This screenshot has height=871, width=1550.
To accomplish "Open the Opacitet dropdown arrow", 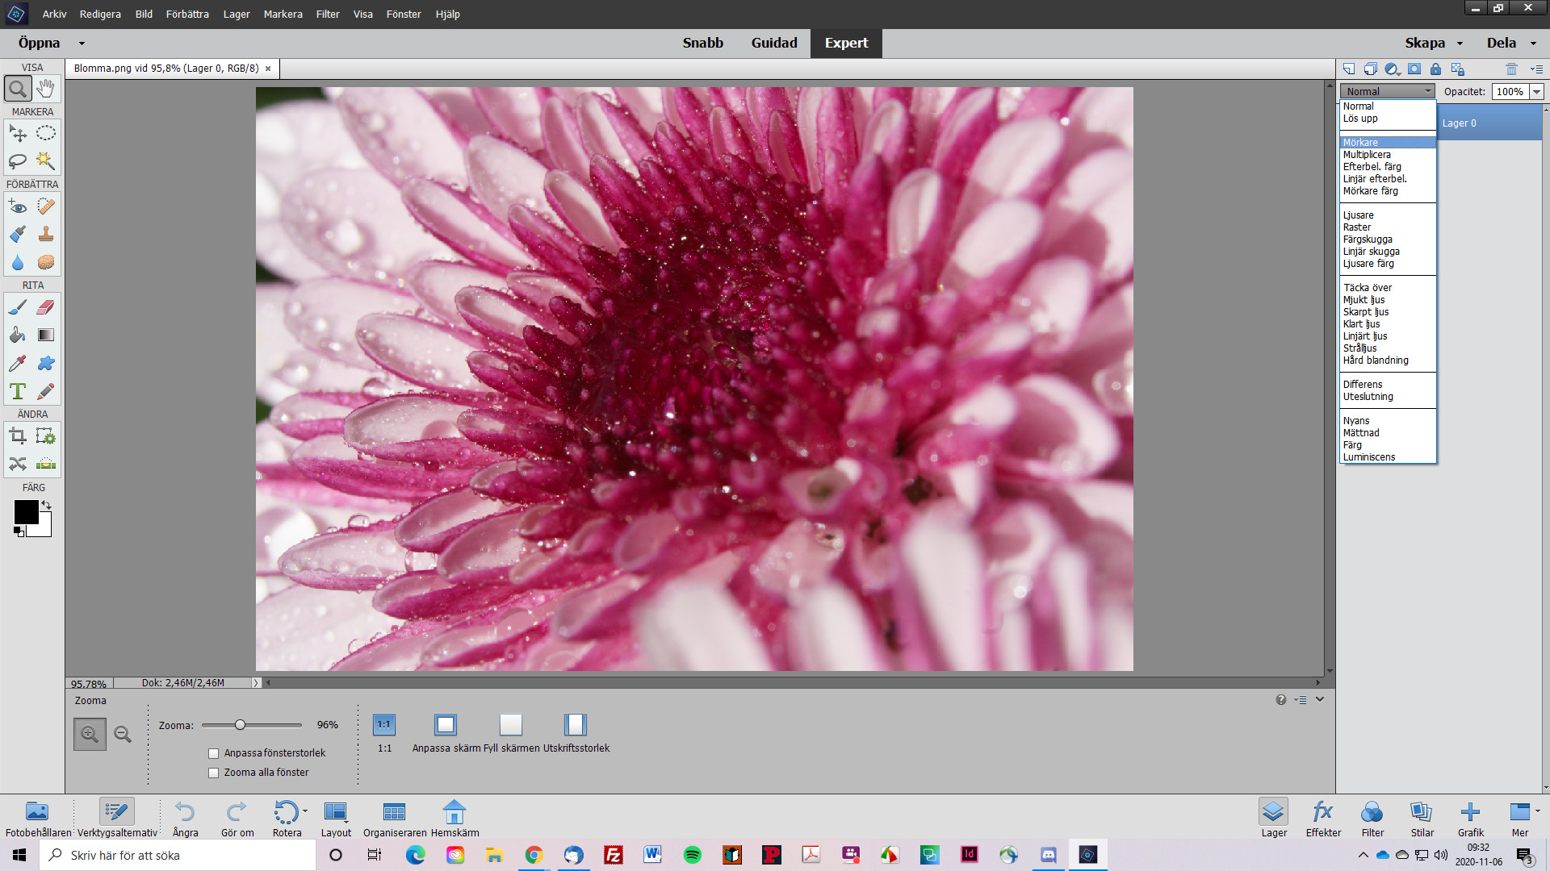I will click(1536, 91).
